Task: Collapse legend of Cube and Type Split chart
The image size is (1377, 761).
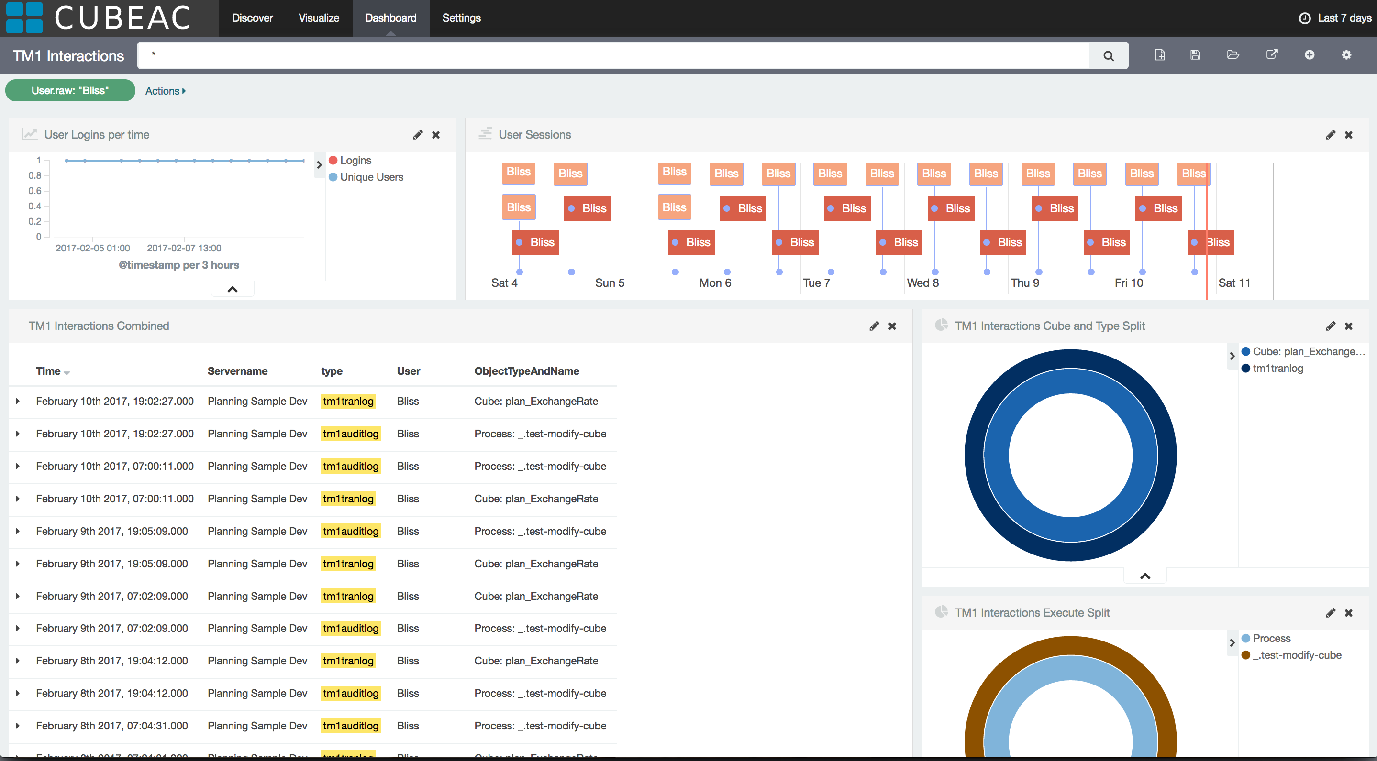Action: (1232, 356)
